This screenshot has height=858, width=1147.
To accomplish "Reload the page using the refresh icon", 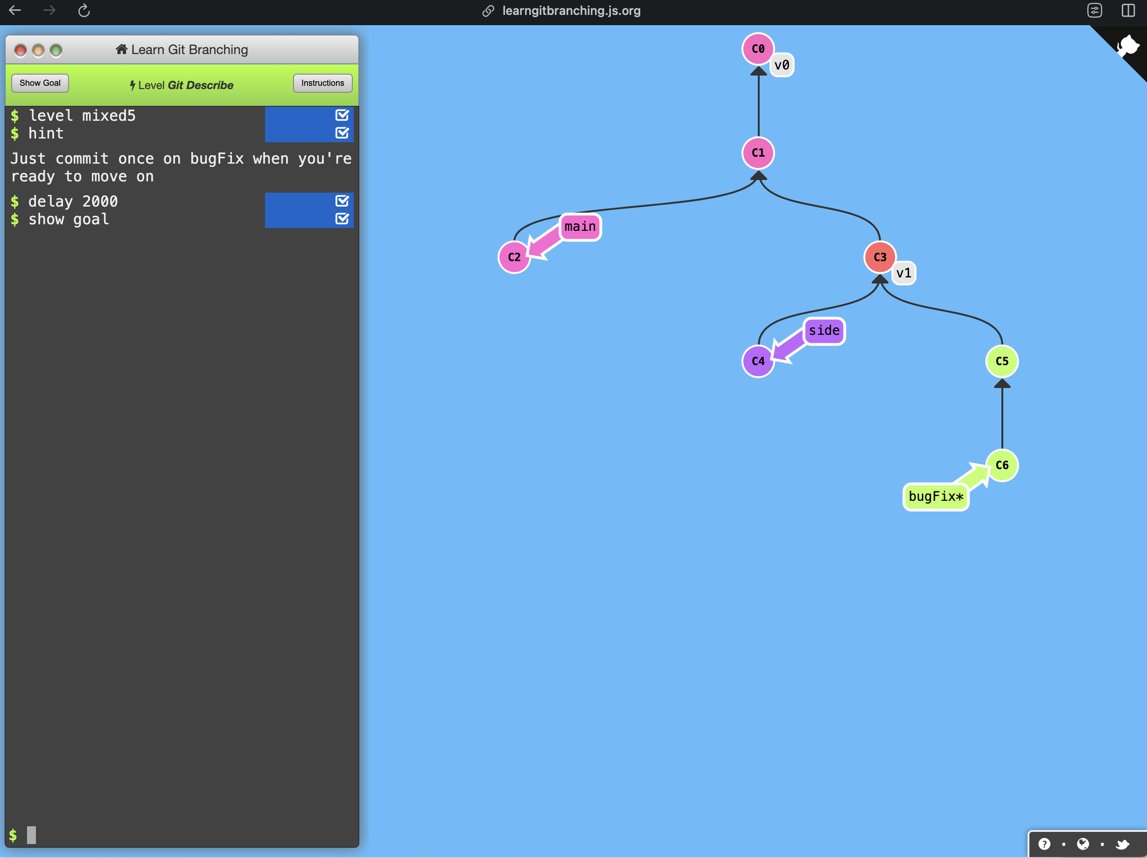I will tap(84, 11).
